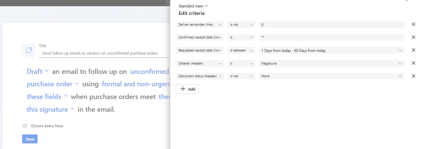421x149 pixels.
Task: Open the Document status value dropdown showing None
Action: tap(331, 76)
